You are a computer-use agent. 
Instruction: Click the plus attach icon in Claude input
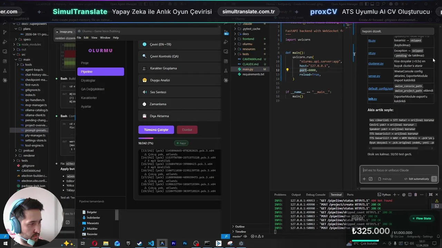pyautogui.click(x=364, y=179)
